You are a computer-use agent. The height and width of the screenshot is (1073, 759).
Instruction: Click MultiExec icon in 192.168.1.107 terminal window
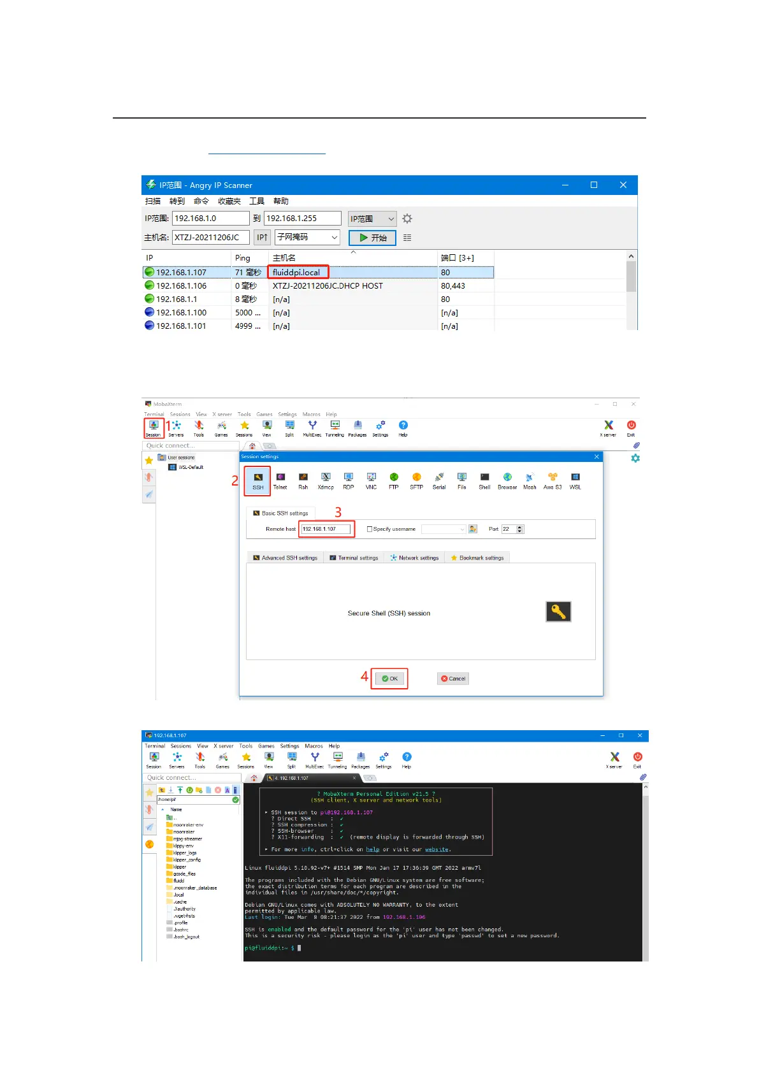click(x=315, y=760)
